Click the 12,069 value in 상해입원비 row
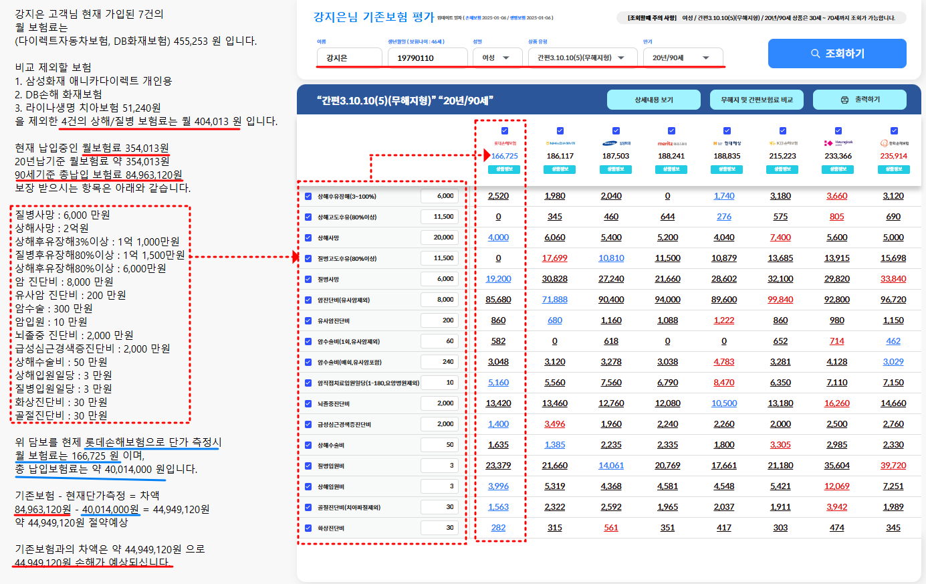Screen dimensions: 926x584 pos(837,486)
